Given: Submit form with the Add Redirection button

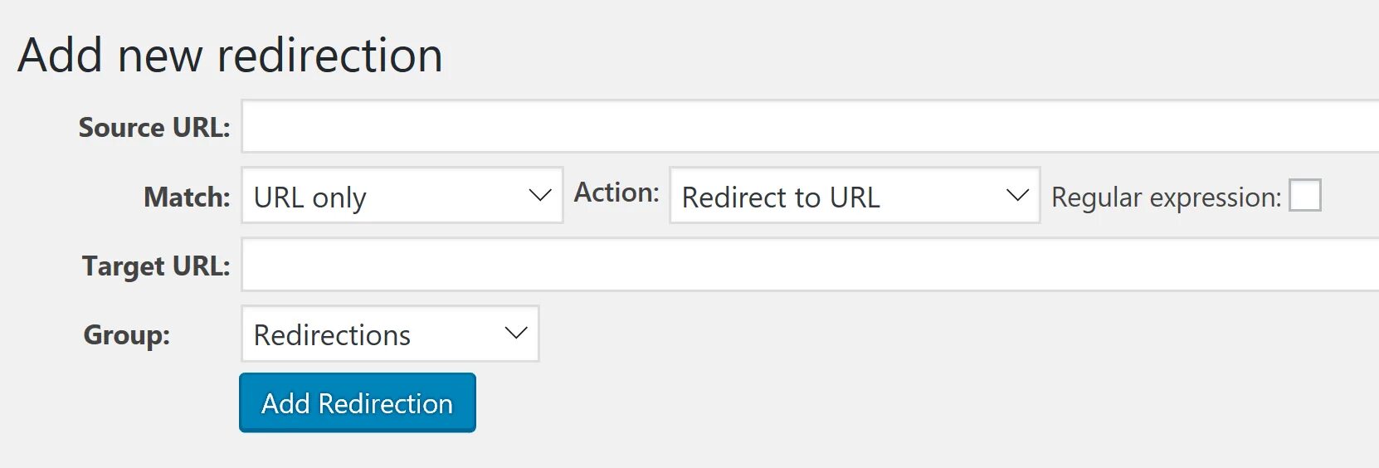Looking at the screenshot, I should click(x=358, y=402).
